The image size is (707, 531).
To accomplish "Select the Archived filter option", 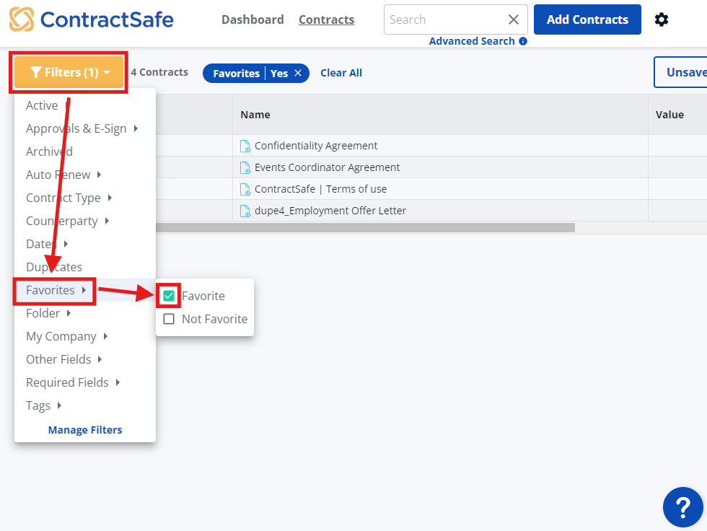I will [49, 152].
